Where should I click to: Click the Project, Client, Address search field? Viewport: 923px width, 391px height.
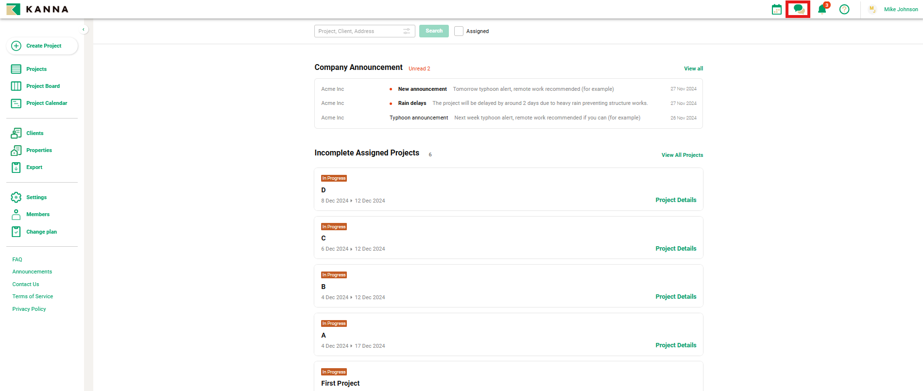357,31
